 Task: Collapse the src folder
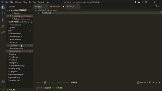tap(11, 31)
